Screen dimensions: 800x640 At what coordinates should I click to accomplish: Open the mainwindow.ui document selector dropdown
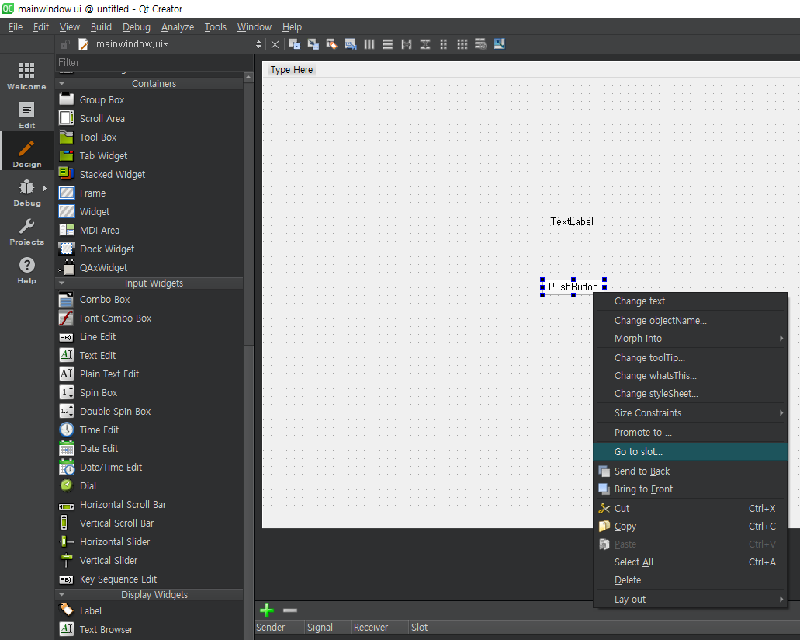[x=258, y=44]
